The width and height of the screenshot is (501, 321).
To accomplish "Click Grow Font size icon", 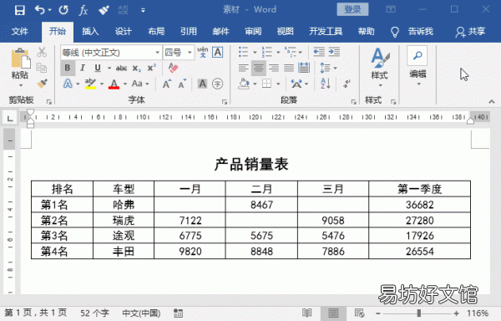I will [x=166, y=84].
